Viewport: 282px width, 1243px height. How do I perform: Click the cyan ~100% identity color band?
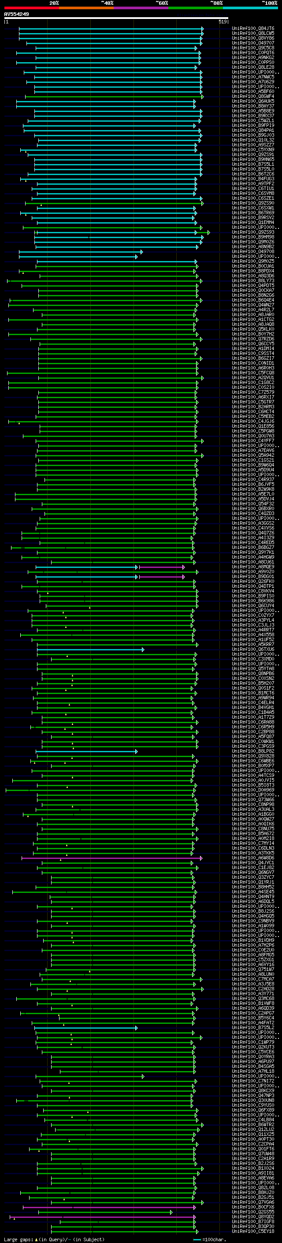(x=250, y=8)
